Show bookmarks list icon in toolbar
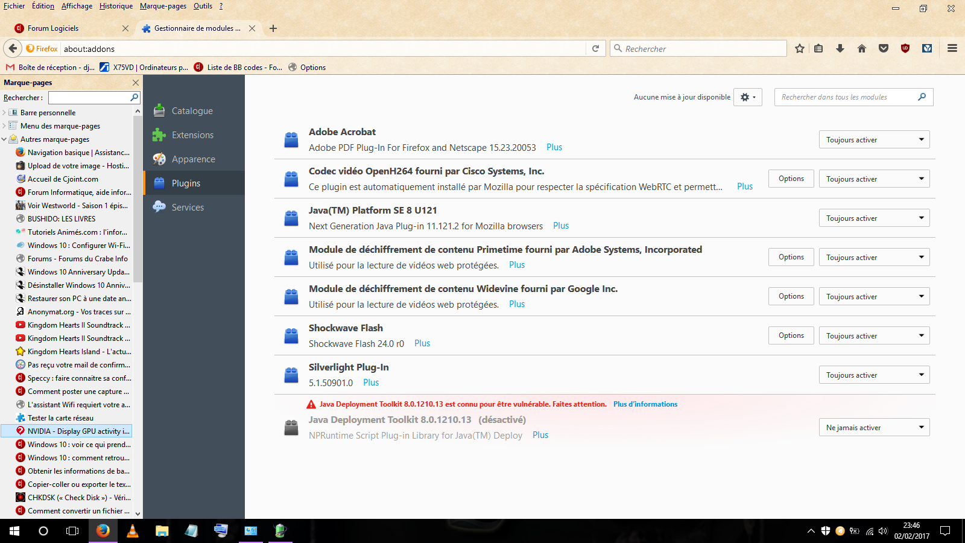Screen dimensions: 965x543 pyautogui.click(x=818, y=48)
